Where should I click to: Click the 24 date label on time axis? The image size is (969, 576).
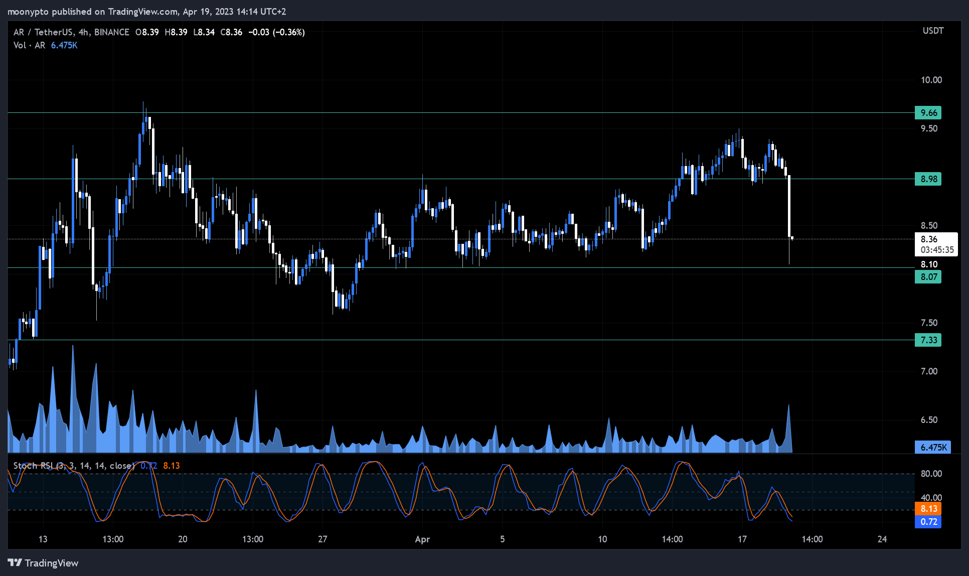pos(882,539)
